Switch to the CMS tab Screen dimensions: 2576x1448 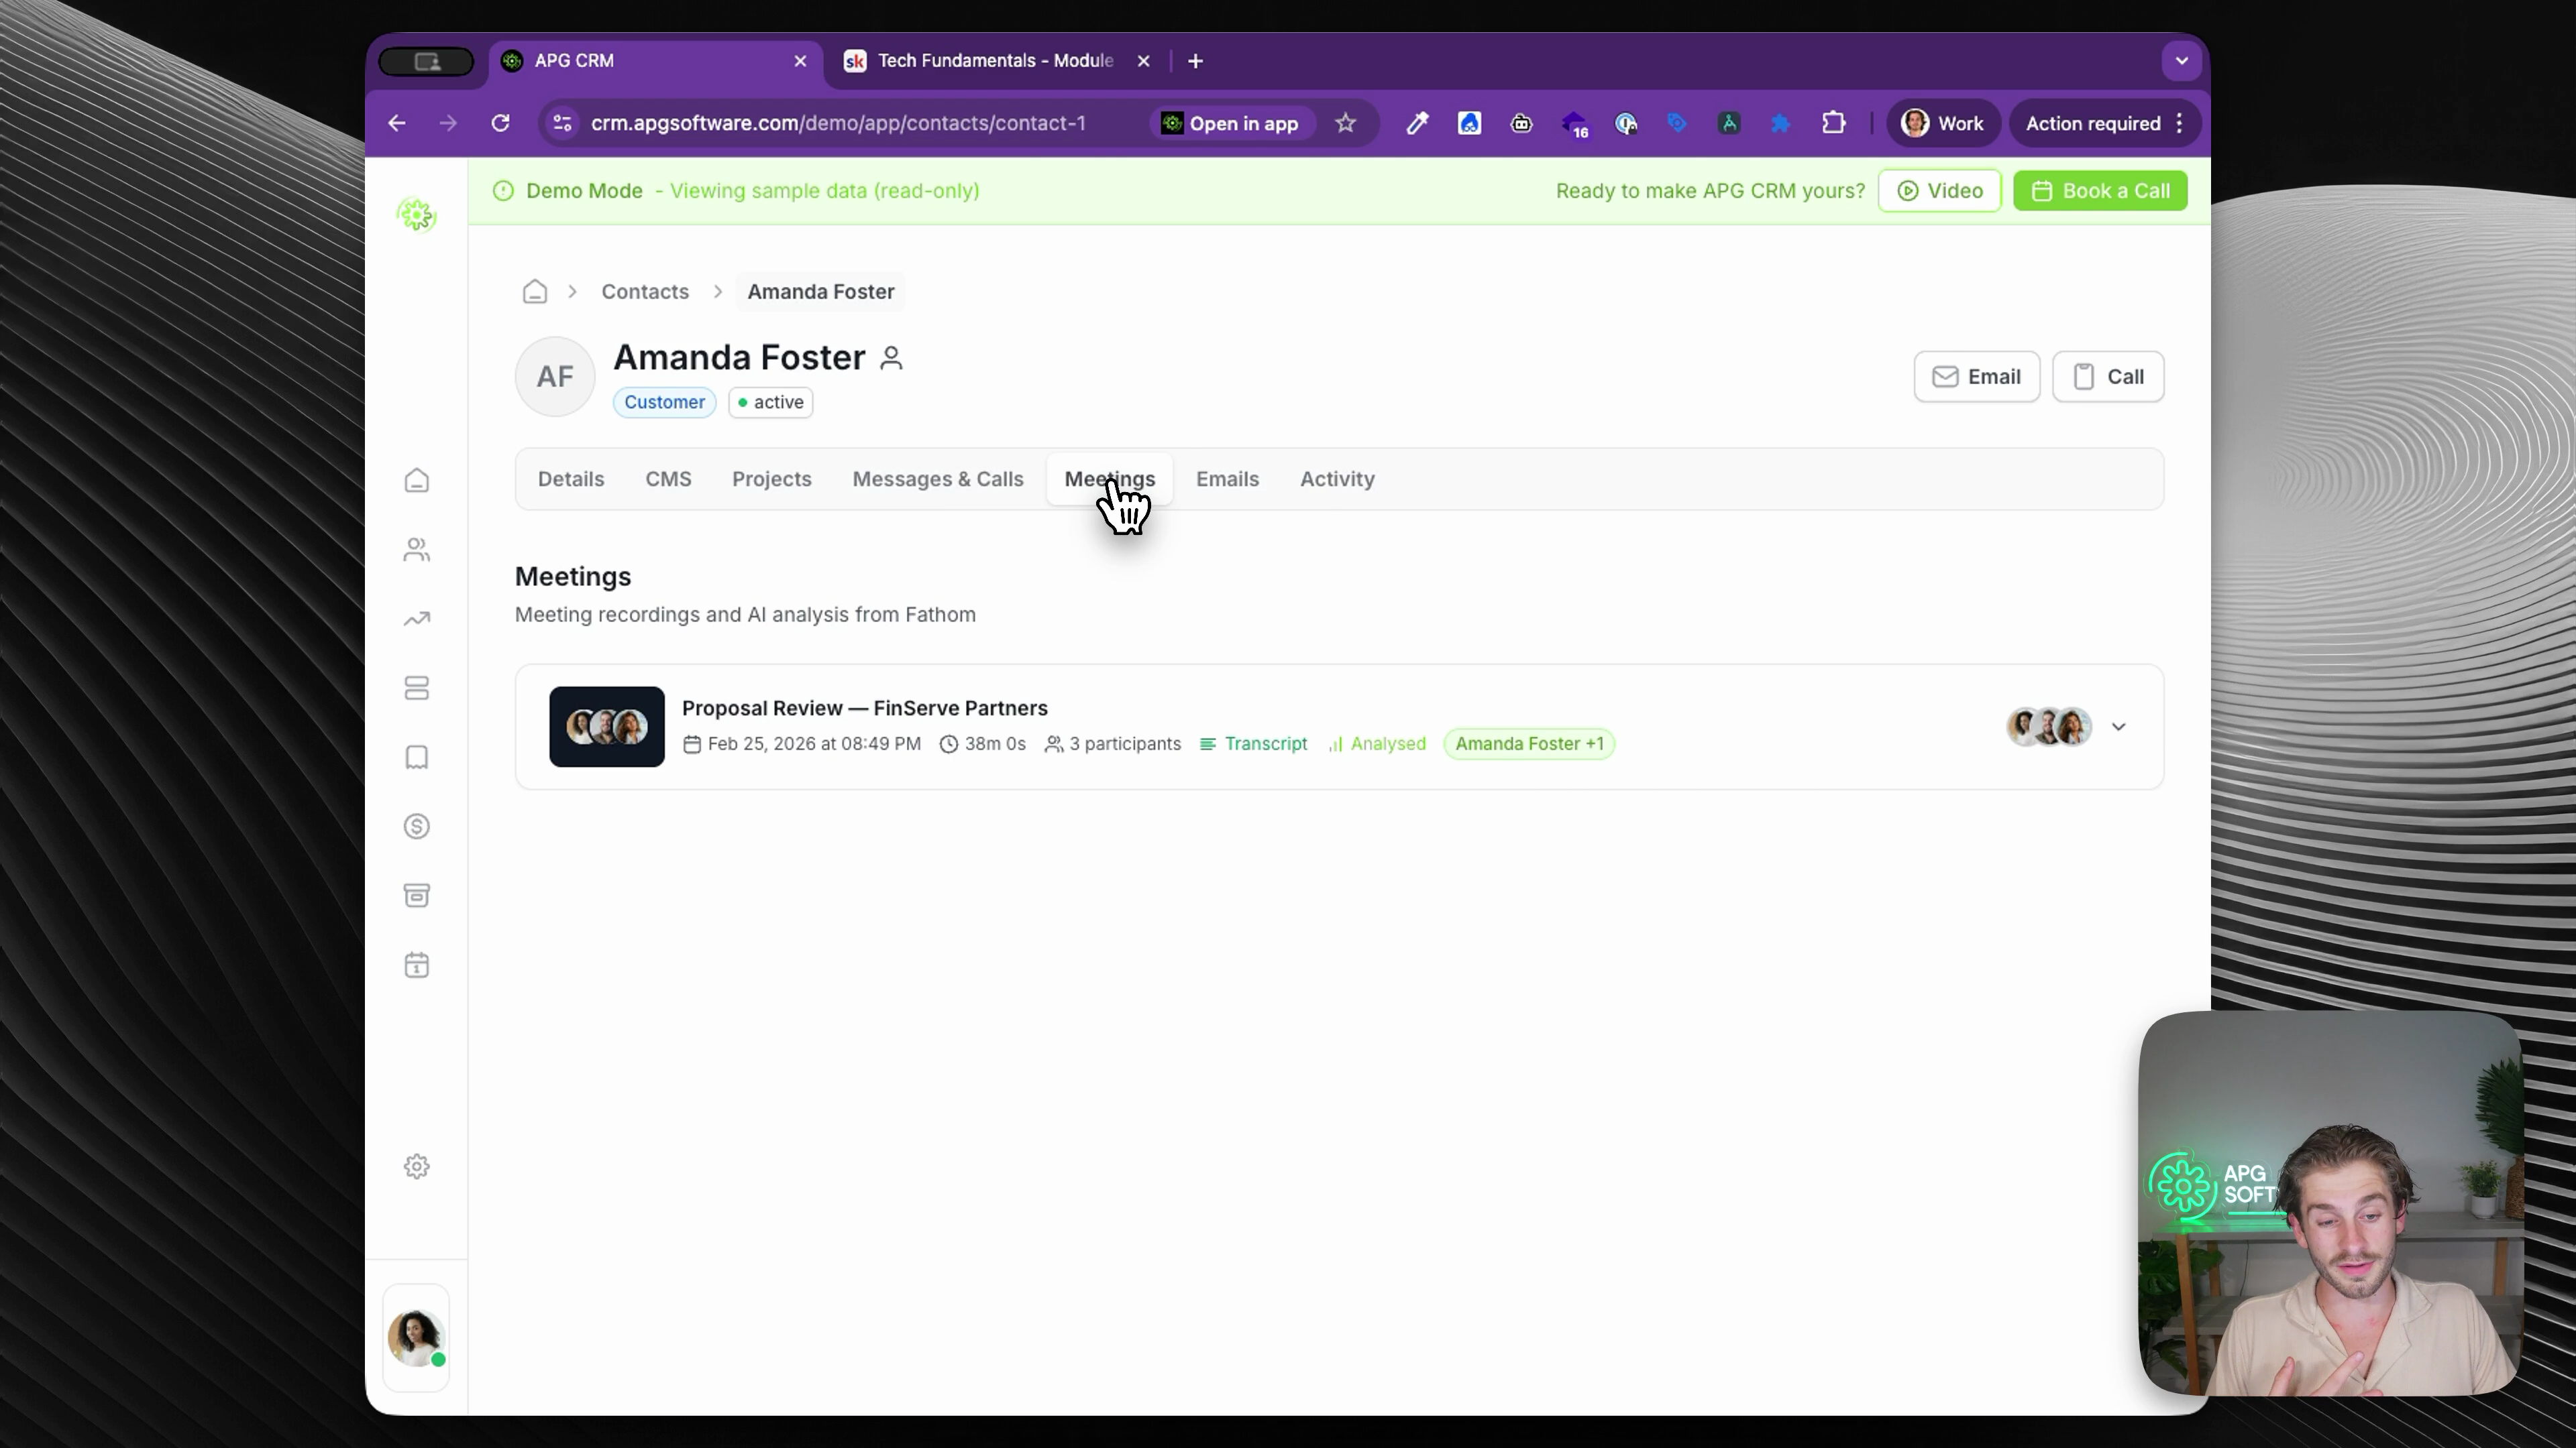point(668,479)
